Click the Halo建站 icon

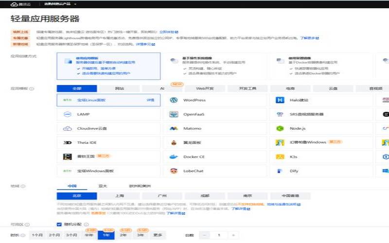point(280,100)
